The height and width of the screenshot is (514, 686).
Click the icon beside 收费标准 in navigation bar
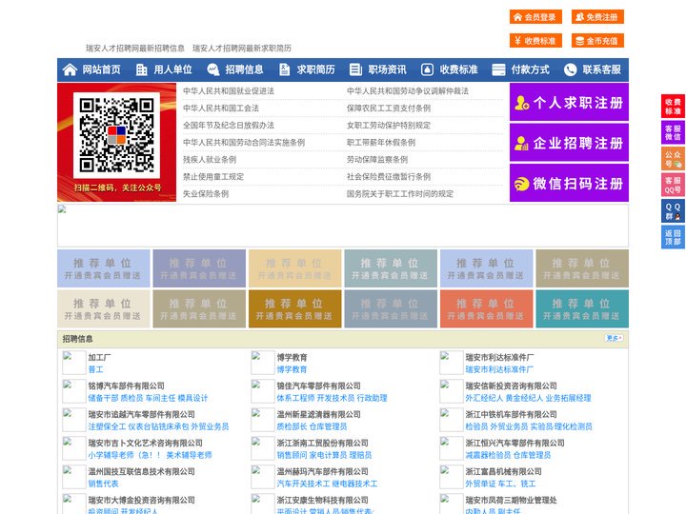427,69
